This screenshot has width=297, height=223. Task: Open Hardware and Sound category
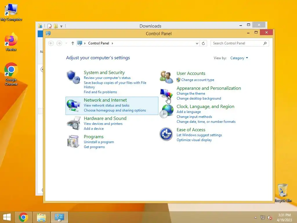coord(105,118)
